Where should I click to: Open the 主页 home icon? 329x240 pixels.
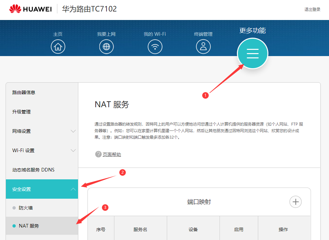coord(58,47)
